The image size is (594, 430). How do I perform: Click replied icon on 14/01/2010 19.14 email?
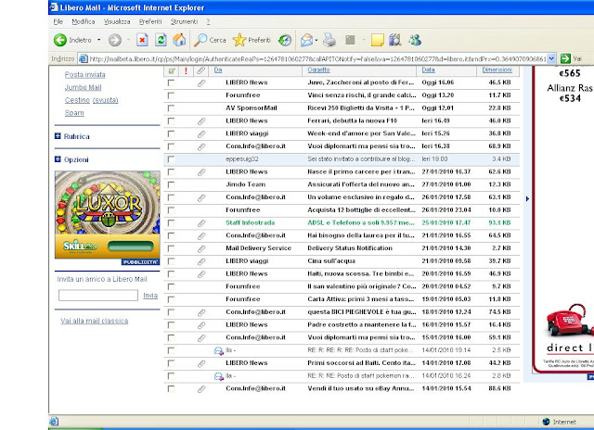219,351
